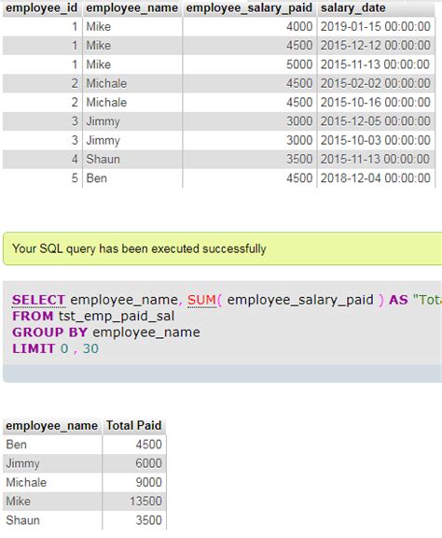Sort by the employee_id column header
The image size is (442, 538).
42,7
